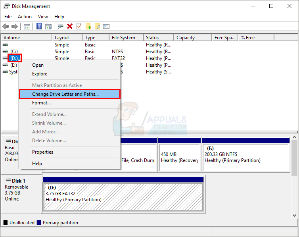Open the Help menu in the menu bar
The height and width of the screenshot is (237, 299).
(x=59, y=17)
